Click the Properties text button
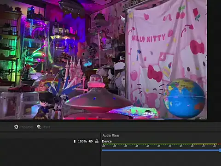Screen dimensions: 221x166 26,127
